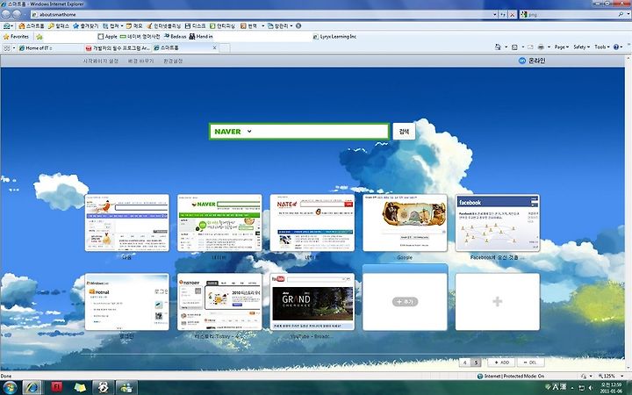Image resolution: width=632 pixels, height=395 pixels.
Task: Click the ADD page button
Action: [501, 363]
